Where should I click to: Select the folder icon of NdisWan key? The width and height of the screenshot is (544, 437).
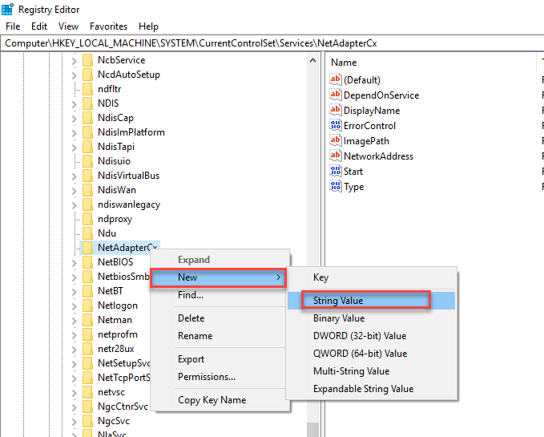pyautogui.click(x=87, y=190)
